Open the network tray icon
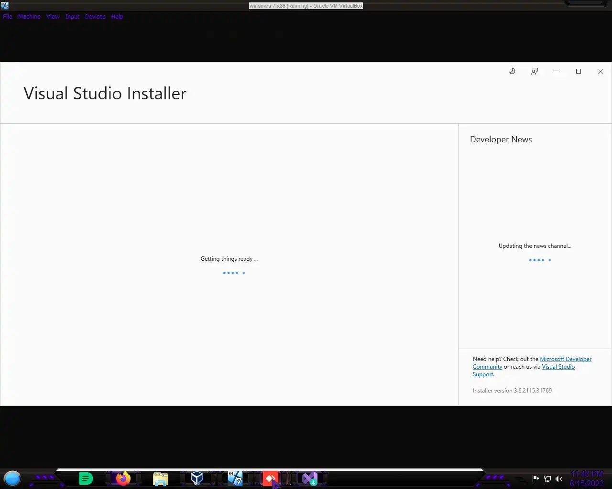The height and width of the screenshot is (489, 612). (x=547, y=478)
